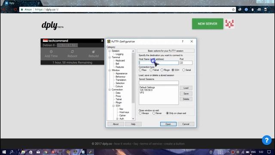The height and width of the screenshot is (155, 275).
Task: Click the PuTTY taskbar icon
Action: tap(90, 152)
